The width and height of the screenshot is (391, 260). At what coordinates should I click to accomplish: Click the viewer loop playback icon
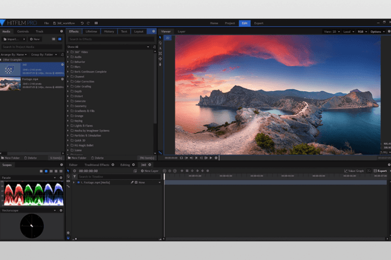tap(182, 158)
